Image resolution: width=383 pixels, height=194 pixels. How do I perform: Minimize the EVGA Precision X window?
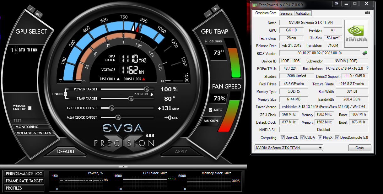pyautogui.click(x=208, y=14)
